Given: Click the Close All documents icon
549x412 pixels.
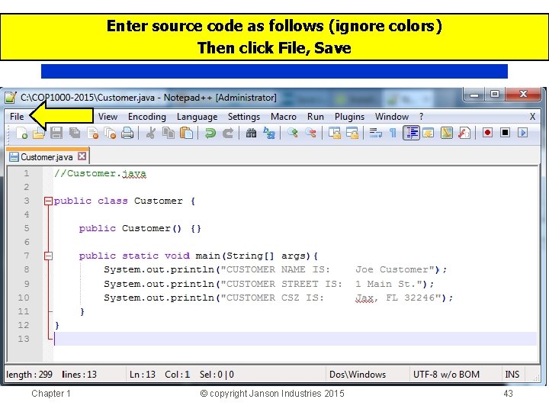Looking at the screenshot, I should (111, 133).
